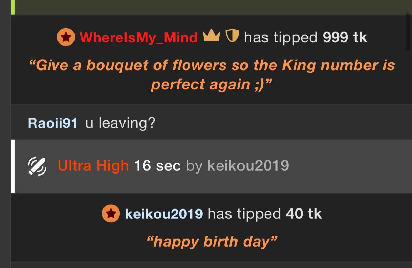Click the chat scrollbar thumb

[x=408, y=32]
